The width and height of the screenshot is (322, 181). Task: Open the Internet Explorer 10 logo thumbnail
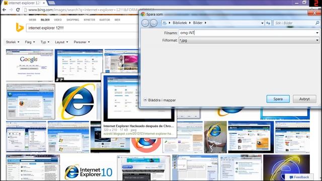point(89,171)
